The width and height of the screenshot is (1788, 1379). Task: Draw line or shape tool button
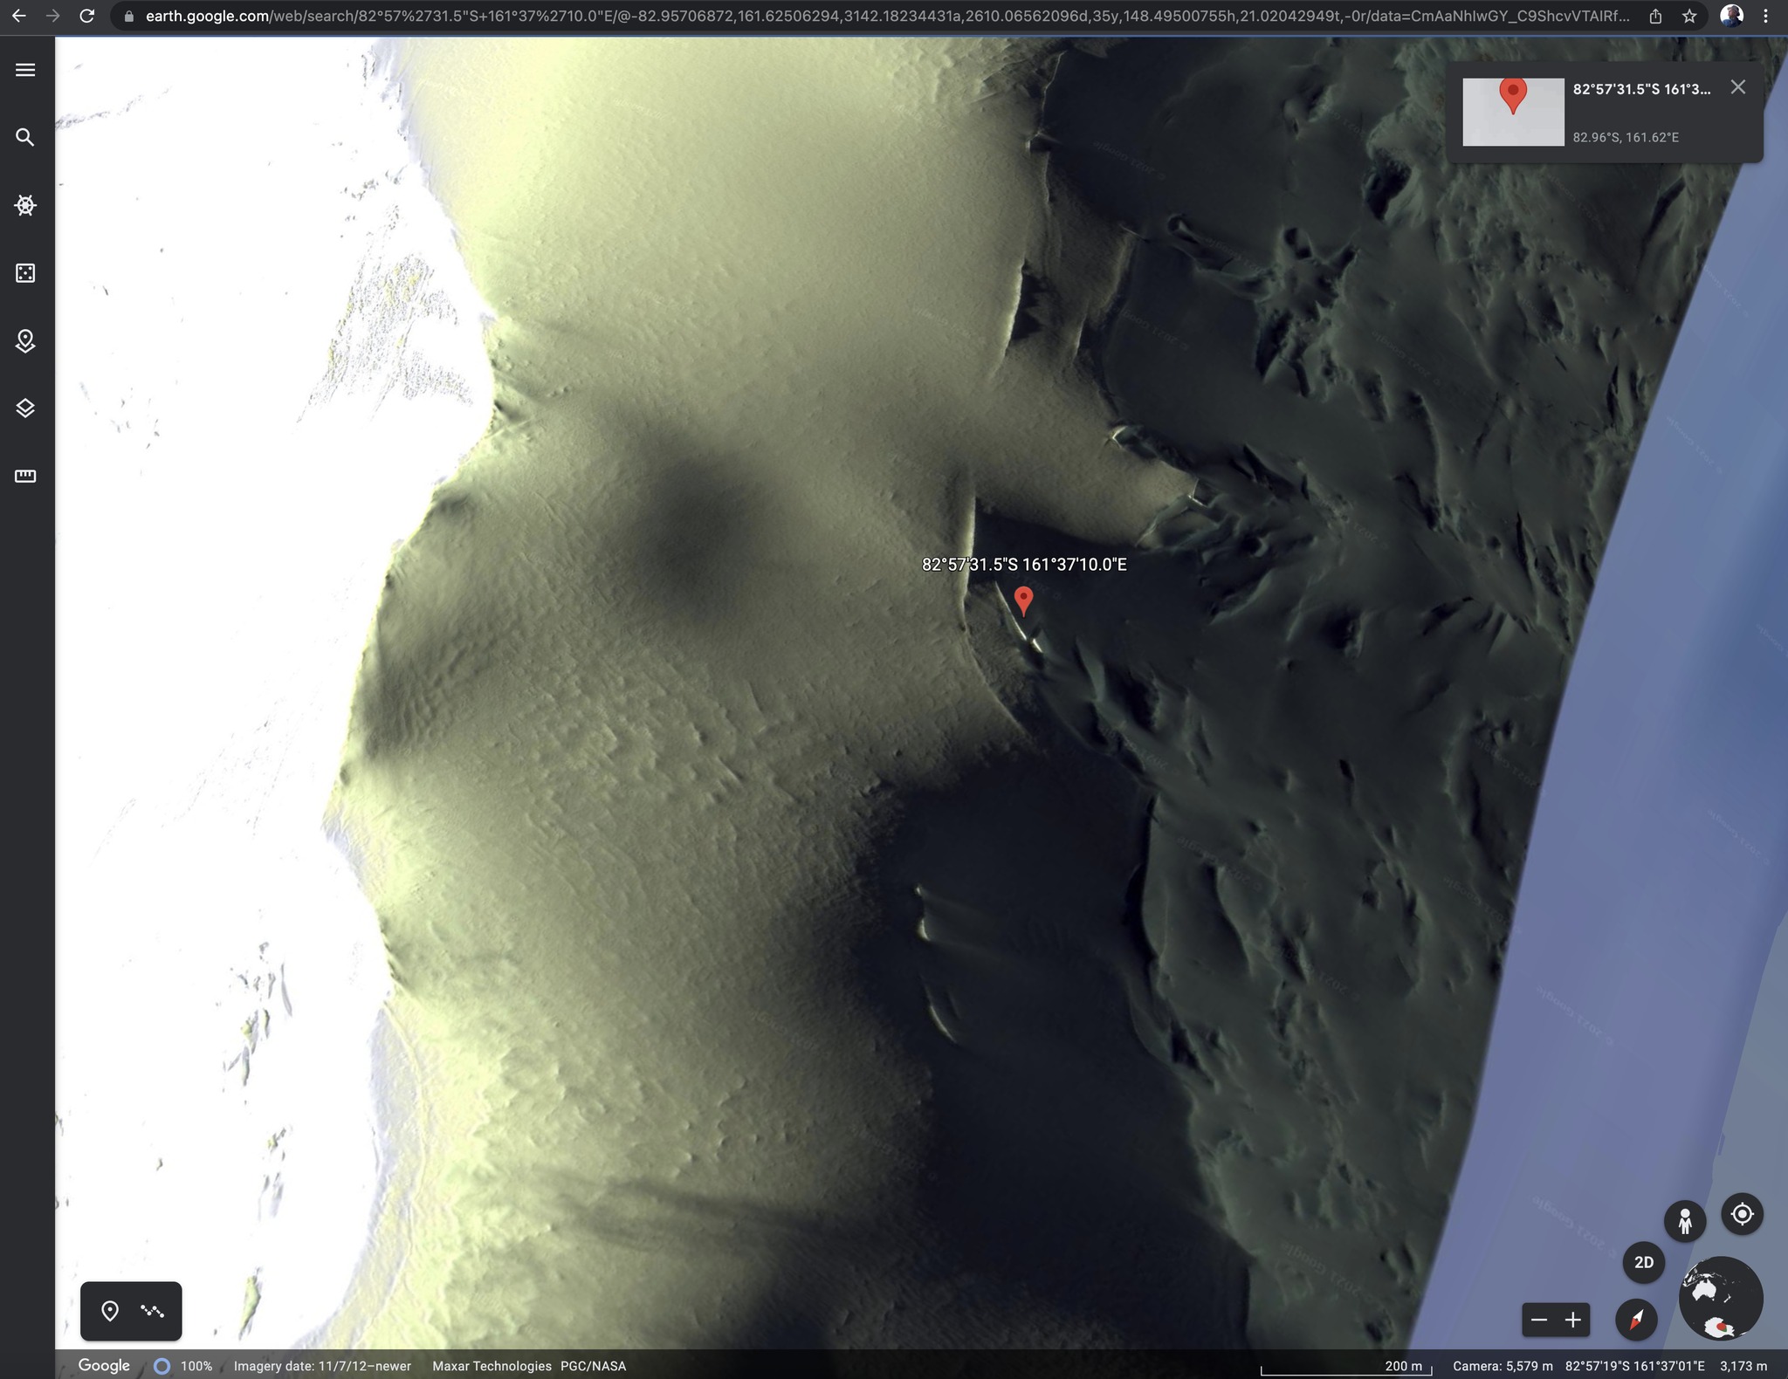point(153,1311)
